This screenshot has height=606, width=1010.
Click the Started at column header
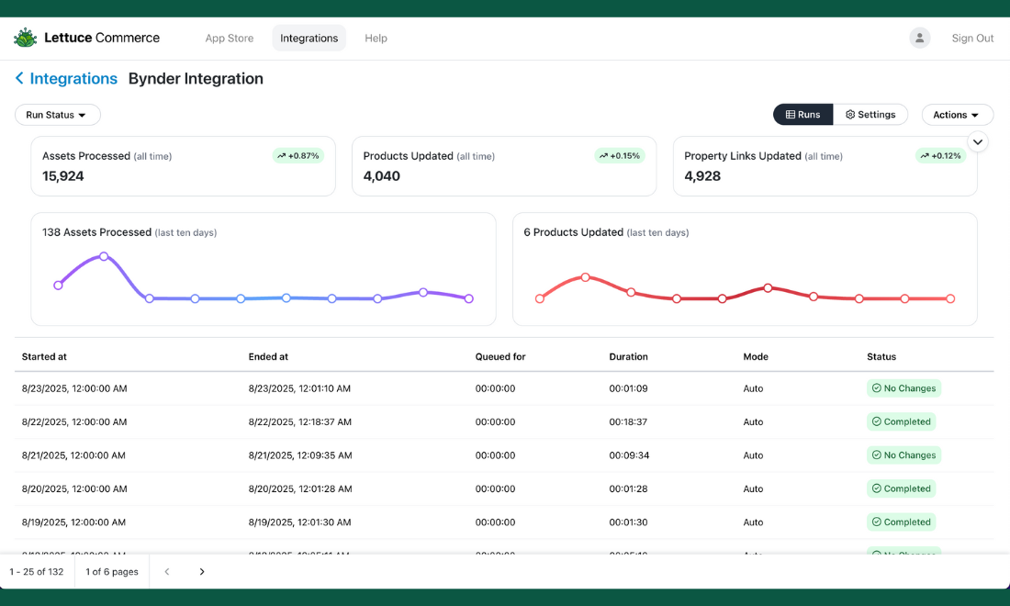point(44,356)
